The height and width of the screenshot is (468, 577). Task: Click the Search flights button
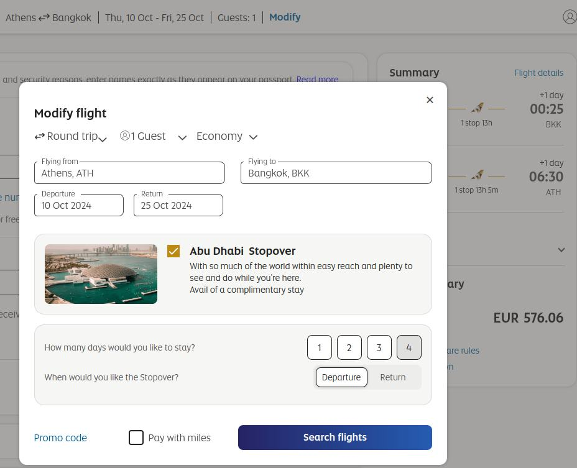(x=335, y=438)
